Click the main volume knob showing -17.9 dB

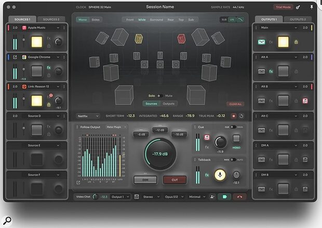point(160,154)
